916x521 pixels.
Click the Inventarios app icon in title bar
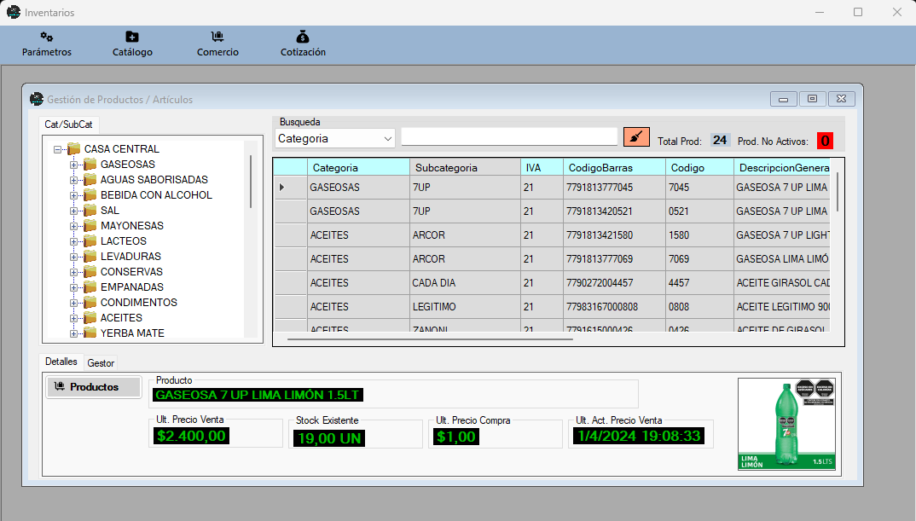tap(14, 12)
